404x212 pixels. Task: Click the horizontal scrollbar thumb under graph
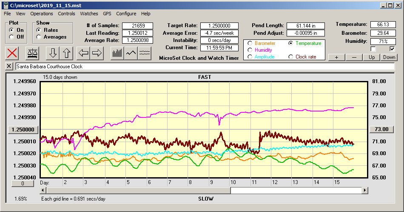click(138, 190)
